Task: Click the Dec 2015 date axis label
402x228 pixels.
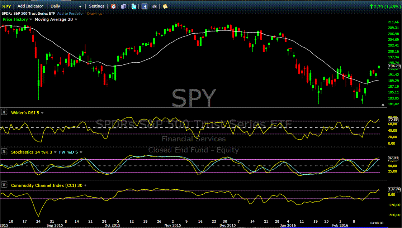Action: [x=228, y=225]
